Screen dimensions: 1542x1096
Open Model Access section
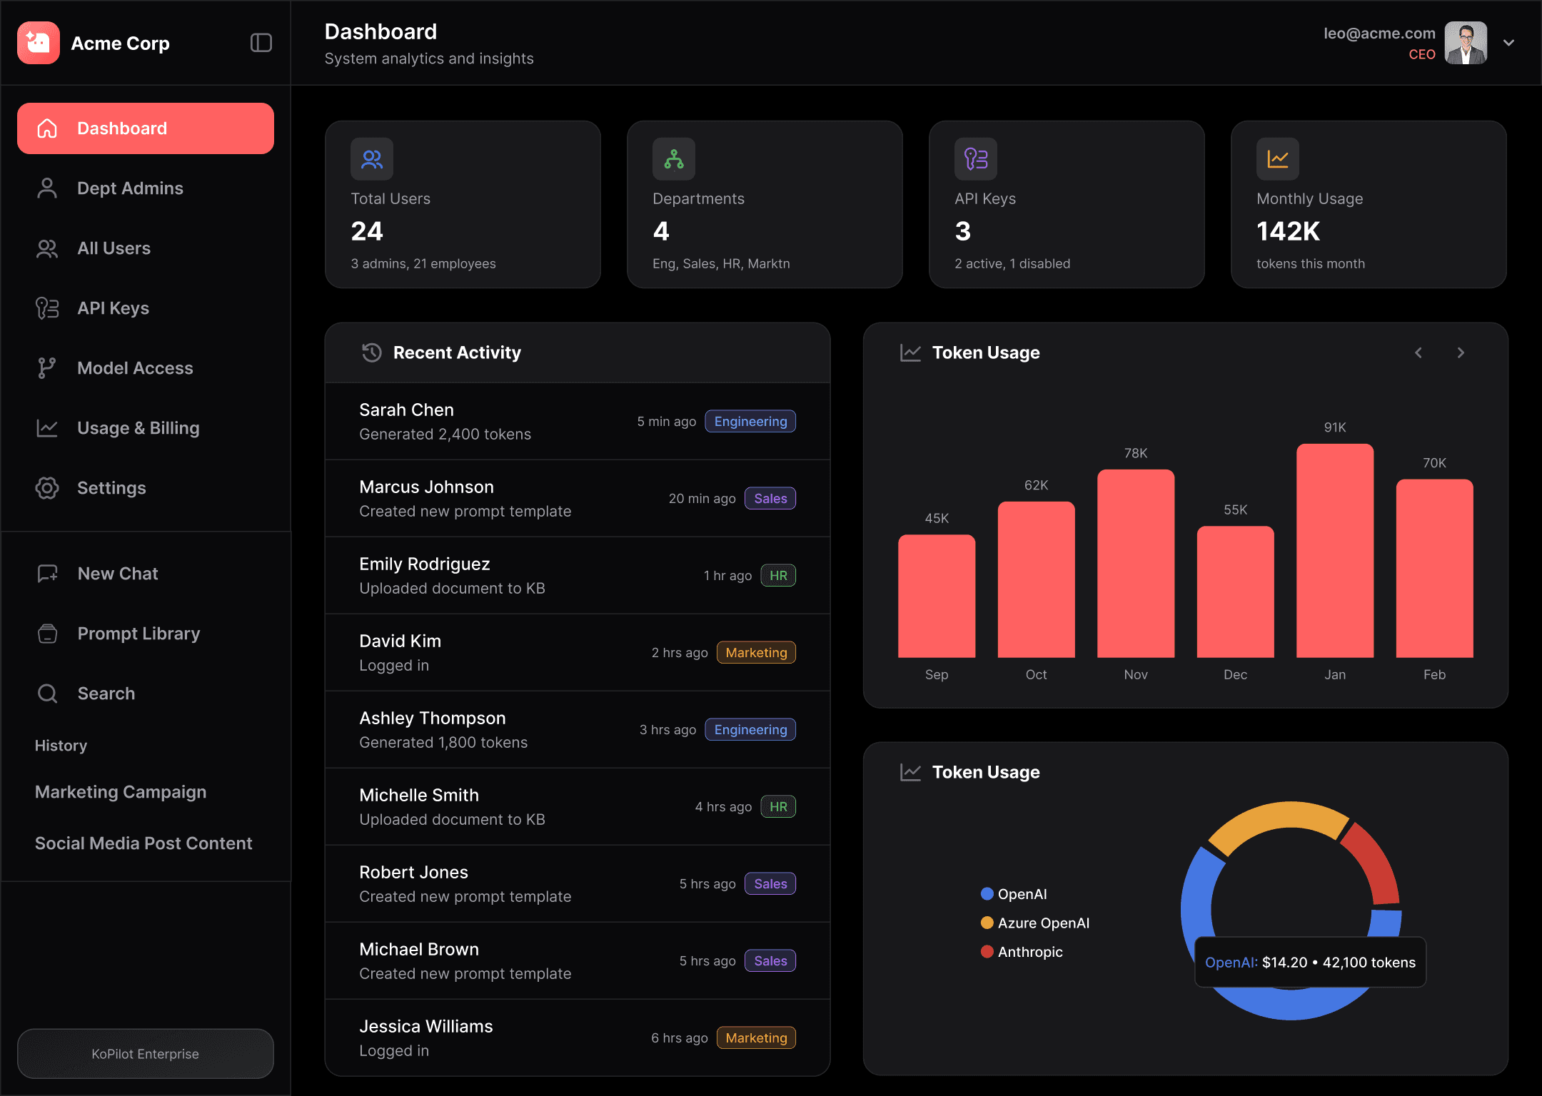(x=135, y=368)
